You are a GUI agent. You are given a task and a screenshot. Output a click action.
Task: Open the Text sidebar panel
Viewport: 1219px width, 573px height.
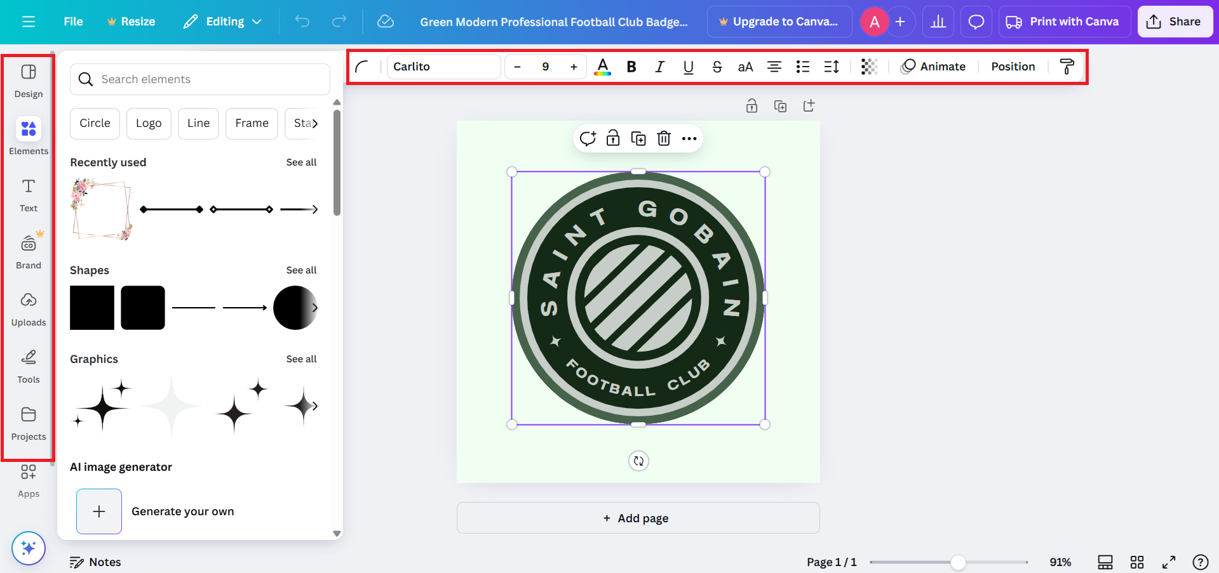point(29,195)
